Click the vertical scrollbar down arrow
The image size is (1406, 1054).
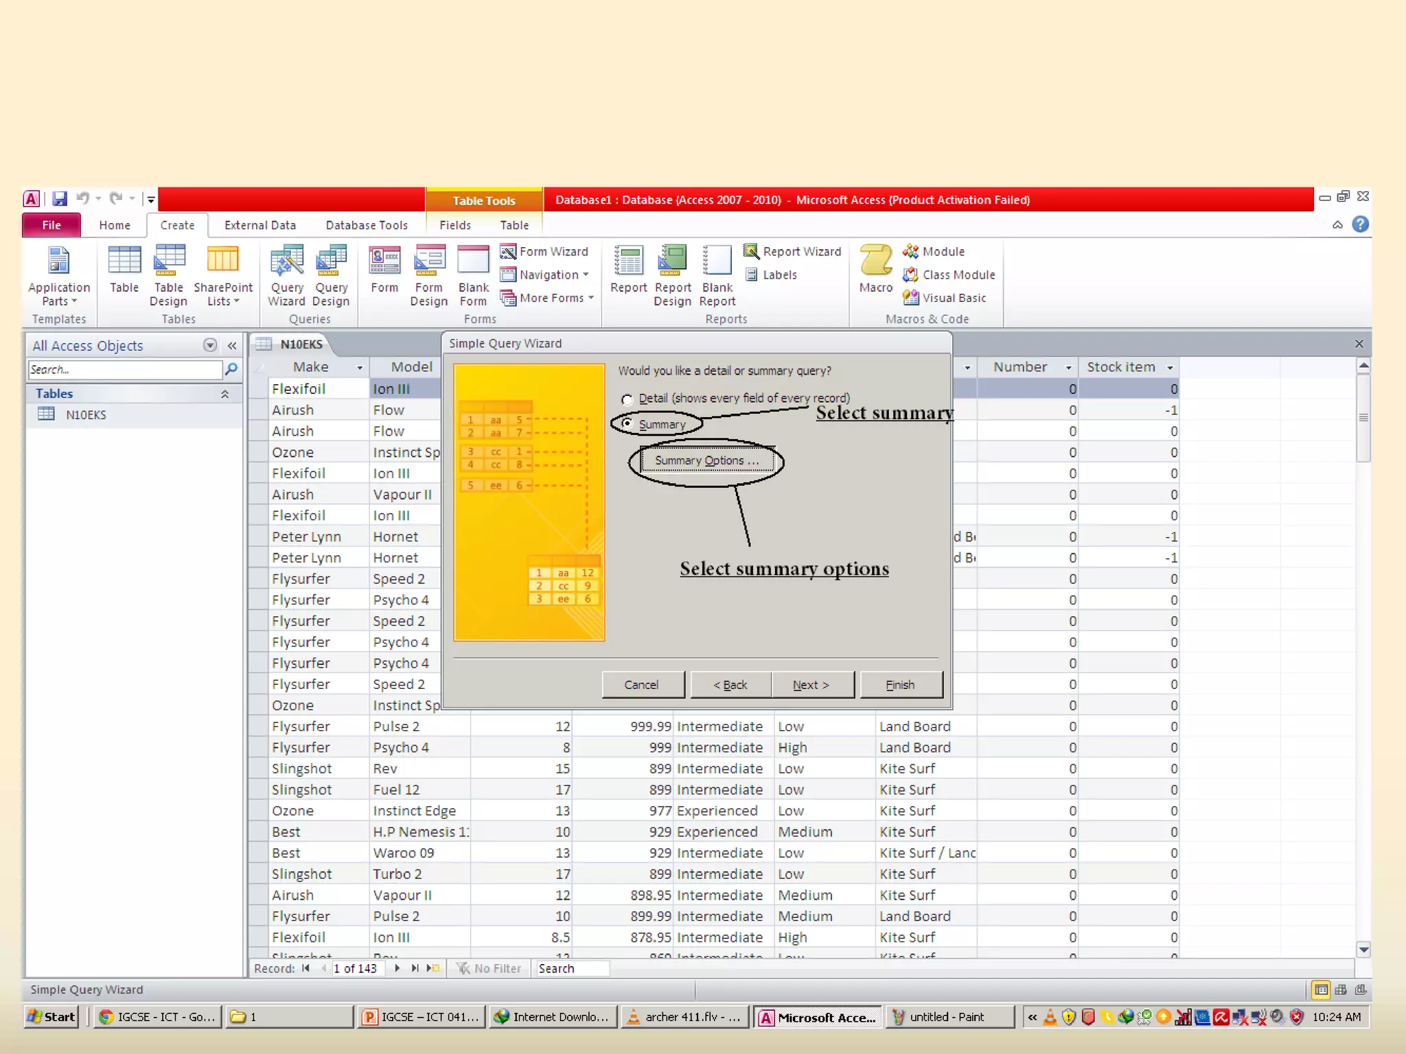[x=1363, y=950]
